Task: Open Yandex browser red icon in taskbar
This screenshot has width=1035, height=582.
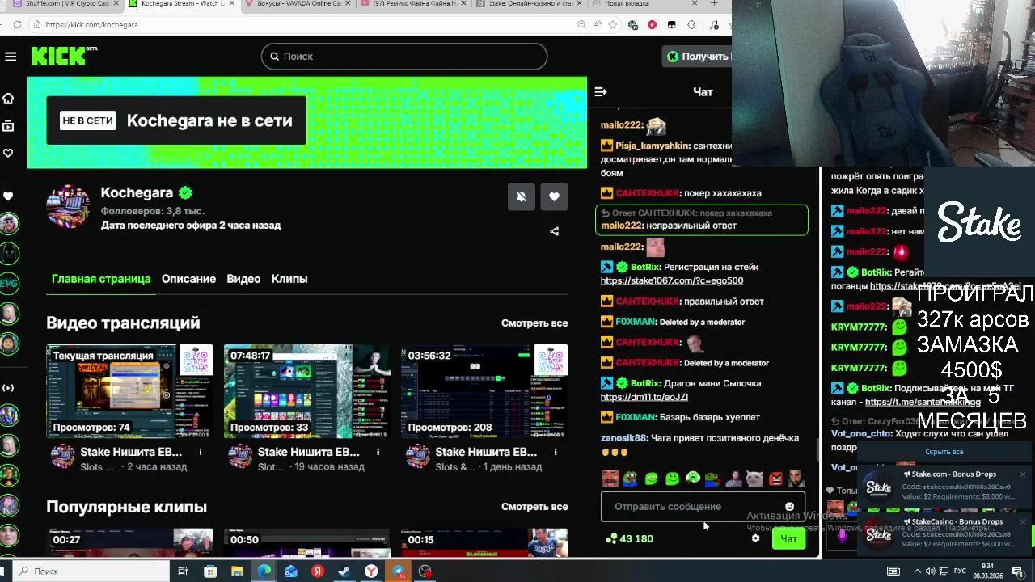Action: tap(318, 571)
